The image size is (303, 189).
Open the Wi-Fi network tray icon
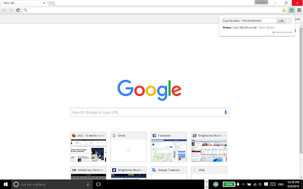255,184
